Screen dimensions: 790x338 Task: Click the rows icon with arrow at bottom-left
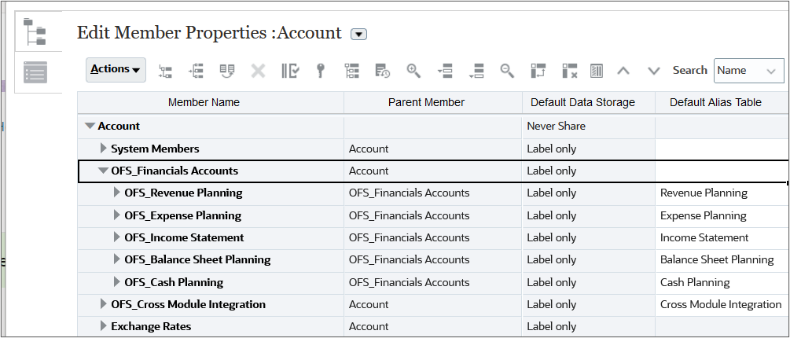(476, 71)
